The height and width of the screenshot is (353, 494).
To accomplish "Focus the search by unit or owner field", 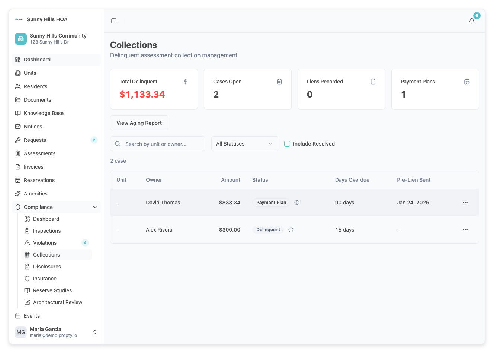I will click(x=158, y=144).
